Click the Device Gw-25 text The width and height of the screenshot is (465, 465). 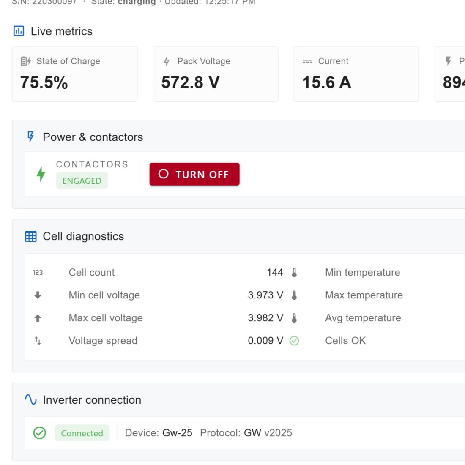click(x=159, y=433)
